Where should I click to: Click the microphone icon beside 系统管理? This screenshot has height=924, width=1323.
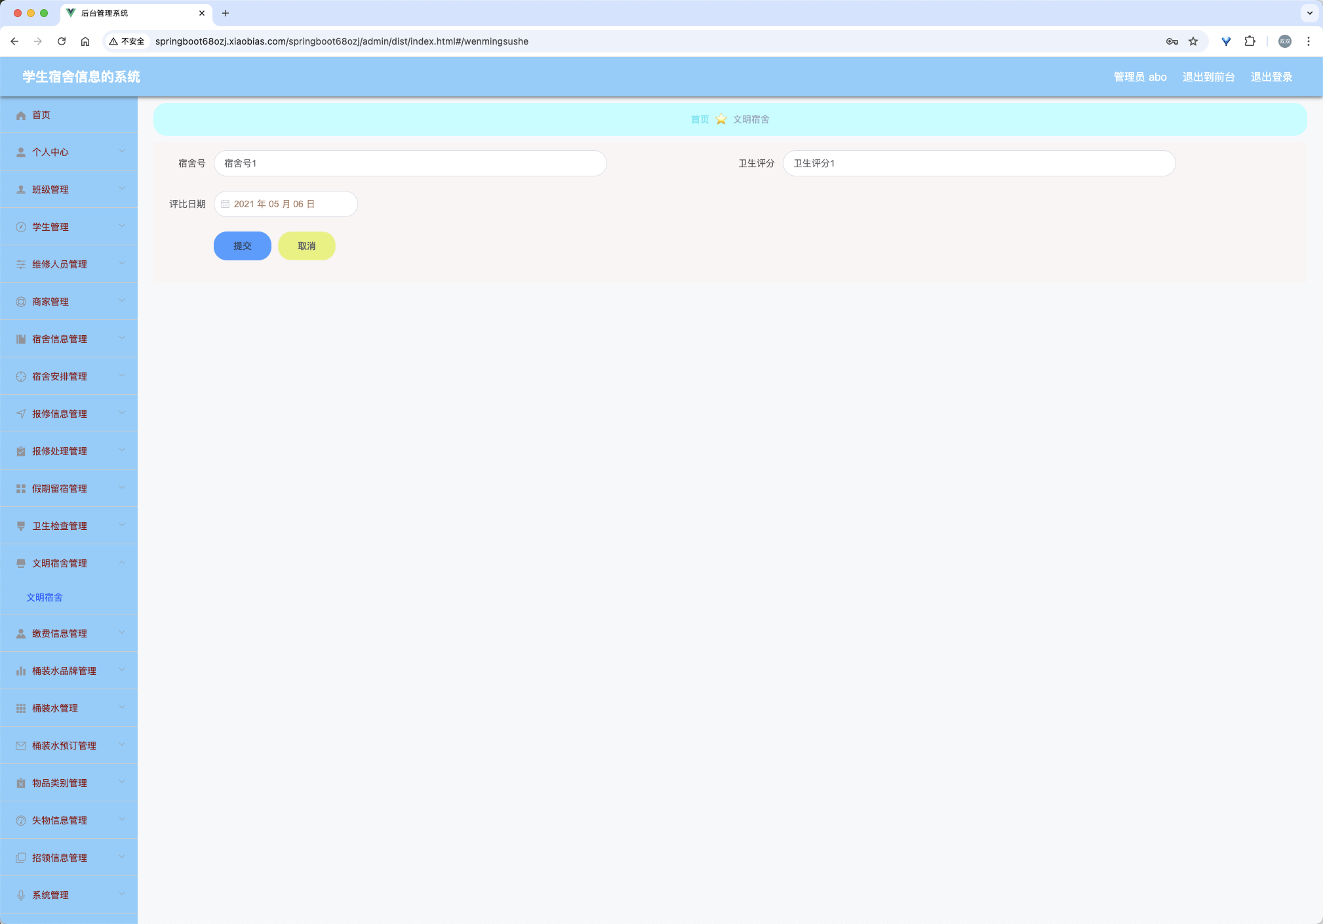click(21, 896)
